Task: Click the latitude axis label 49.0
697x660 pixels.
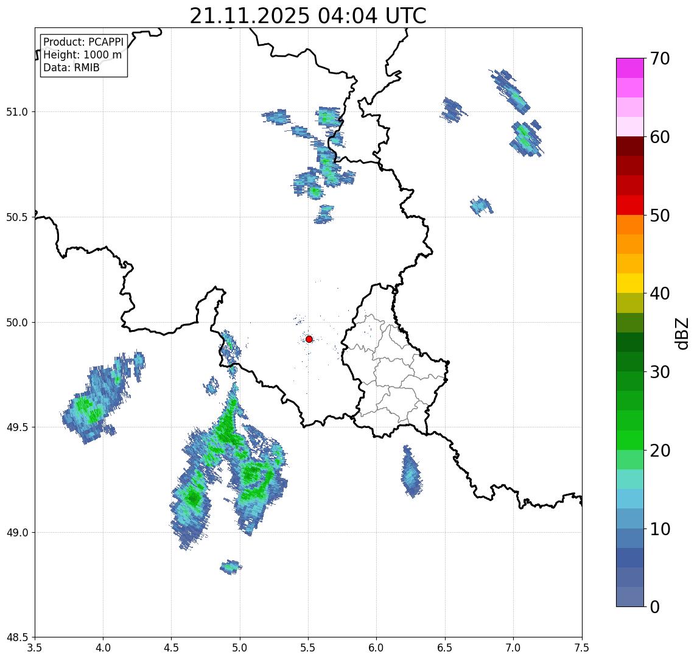Action: [17, 532]
